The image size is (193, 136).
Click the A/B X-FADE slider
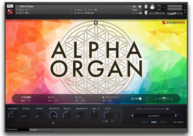(164, 98)
